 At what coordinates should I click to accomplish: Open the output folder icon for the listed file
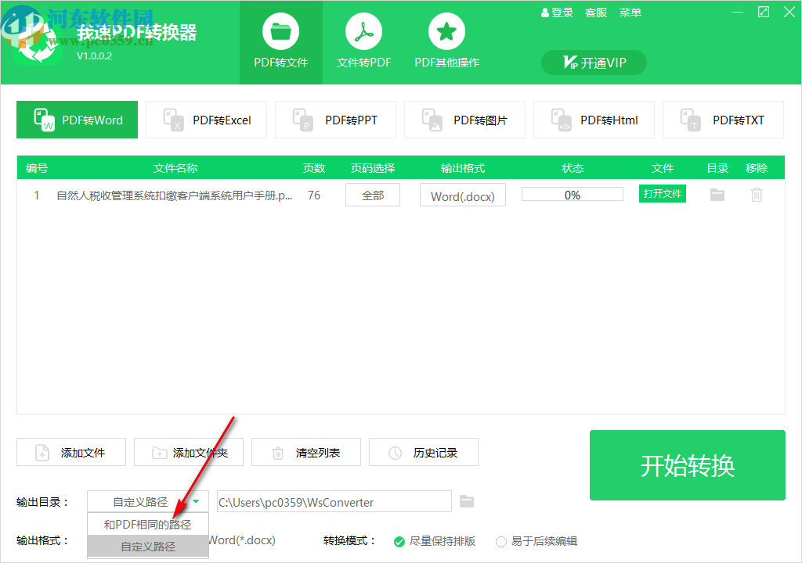(x=717, y=194)
